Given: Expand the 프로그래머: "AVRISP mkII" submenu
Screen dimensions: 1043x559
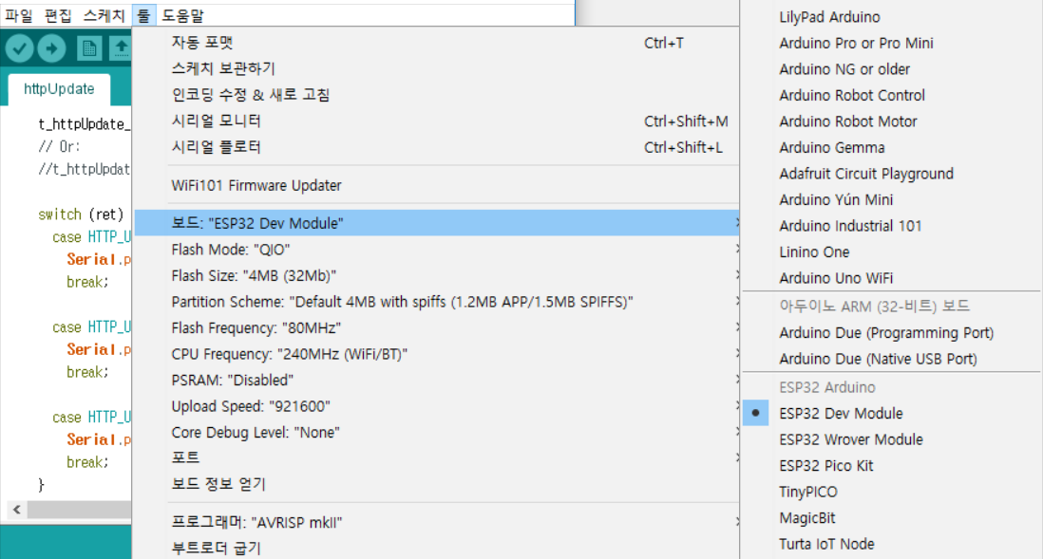Looking at the screenshot, I should click(436, 522).
